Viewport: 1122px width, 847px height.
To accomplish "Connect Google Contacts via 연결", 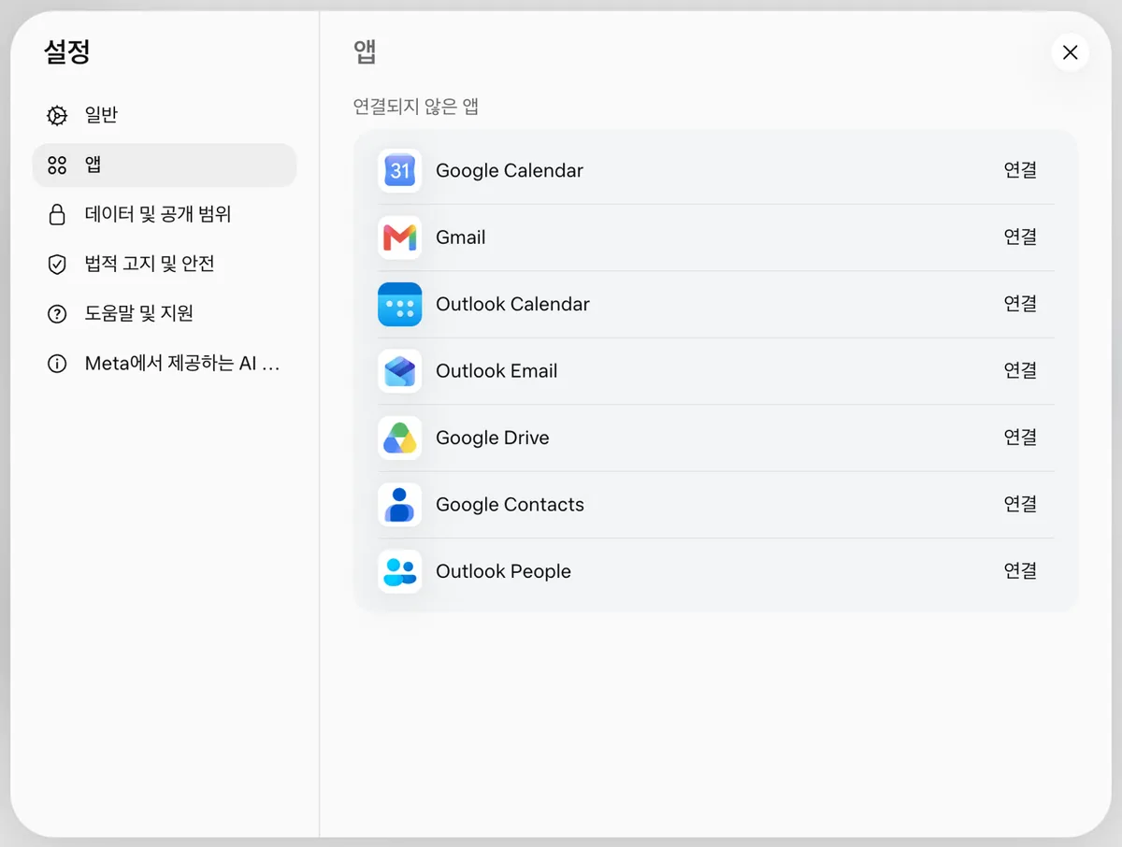I will (x=1020, y=504).
